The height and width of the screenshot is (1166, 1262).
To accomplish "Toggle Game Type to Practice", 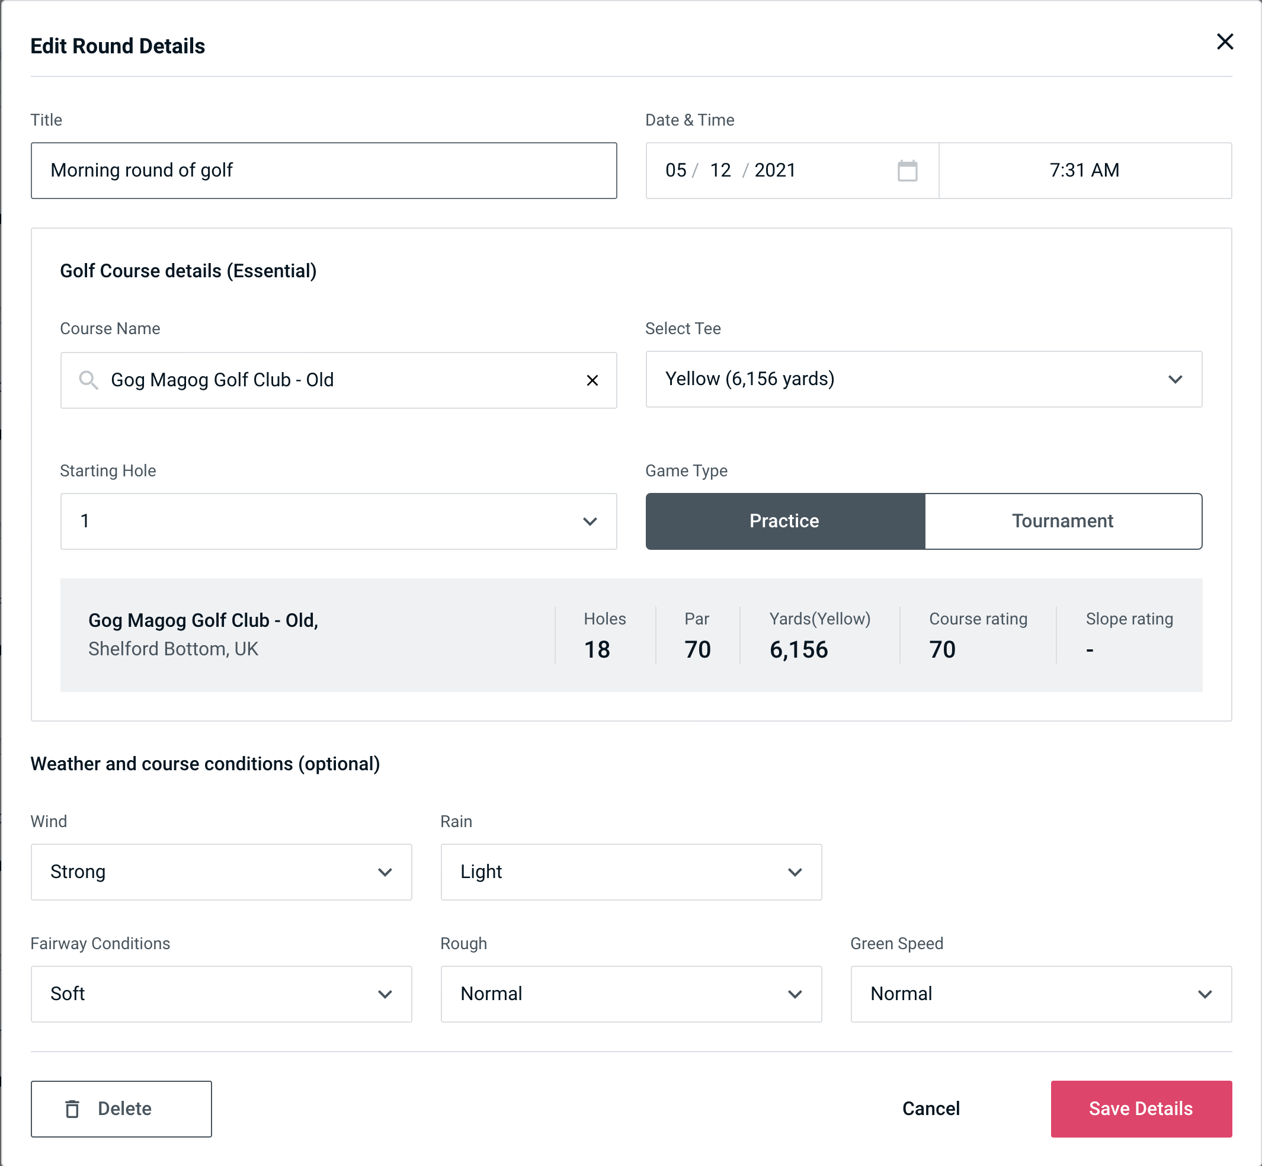I will (785, 521).
